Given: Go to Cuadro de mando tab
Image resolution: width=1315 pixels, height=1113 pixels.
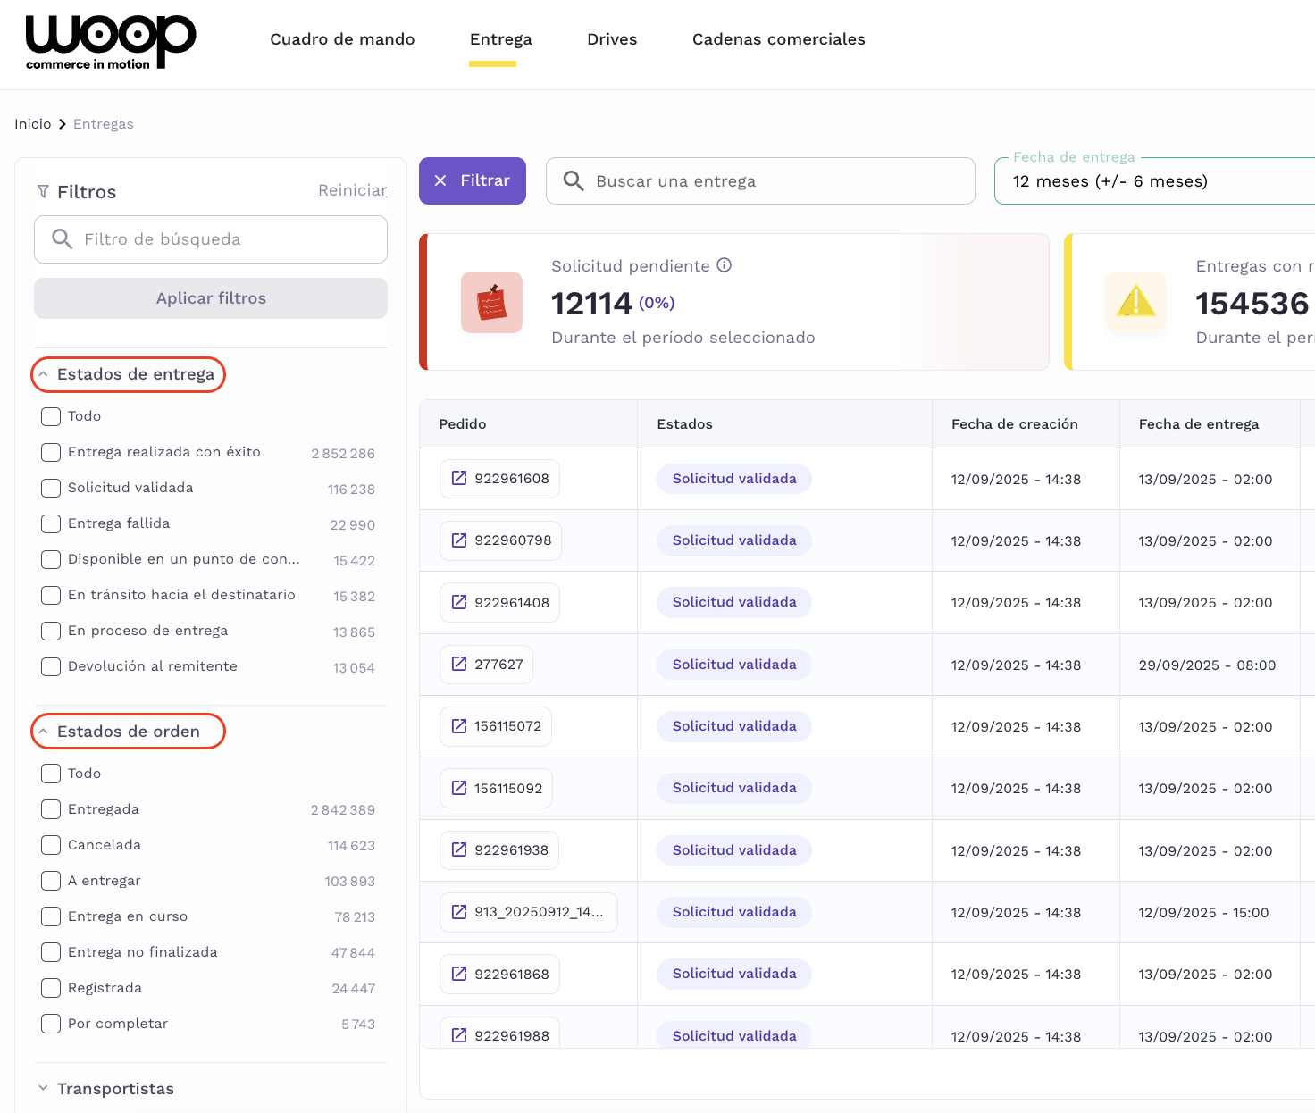Looking at the screenshot, I should (x=342, y=39).
